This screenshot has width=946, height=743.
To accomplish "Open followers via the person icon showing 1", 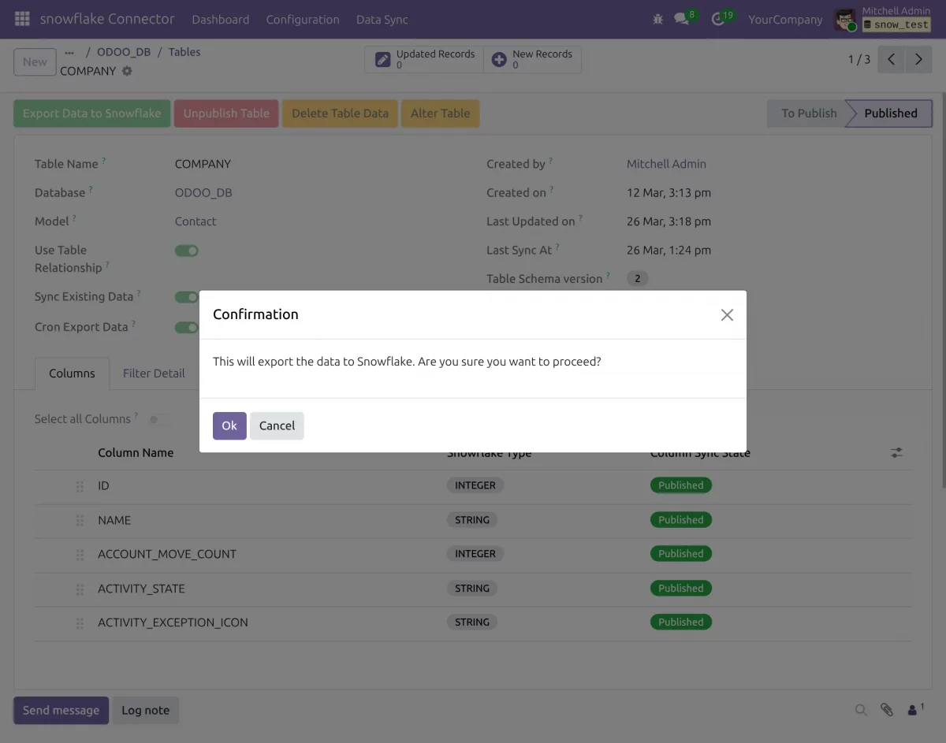I will pyautogui.click(x=912, y=710).
